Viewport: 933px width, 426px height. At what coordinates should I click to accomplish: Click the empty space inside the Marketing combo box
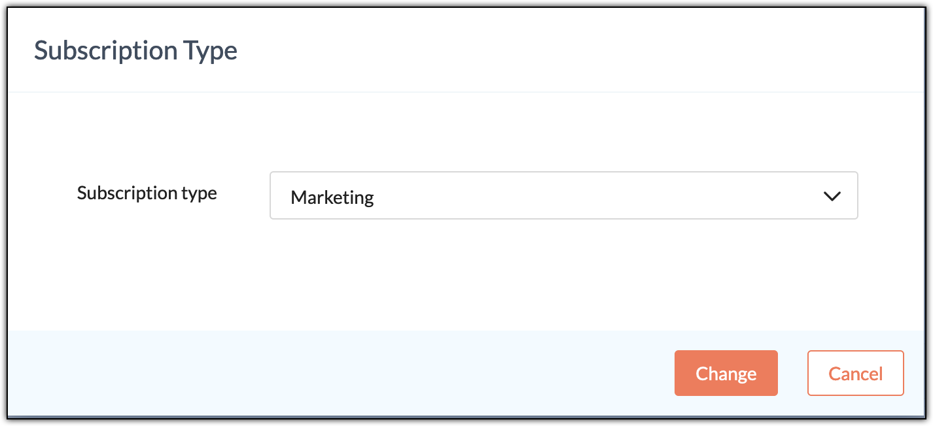coord(589,196)
